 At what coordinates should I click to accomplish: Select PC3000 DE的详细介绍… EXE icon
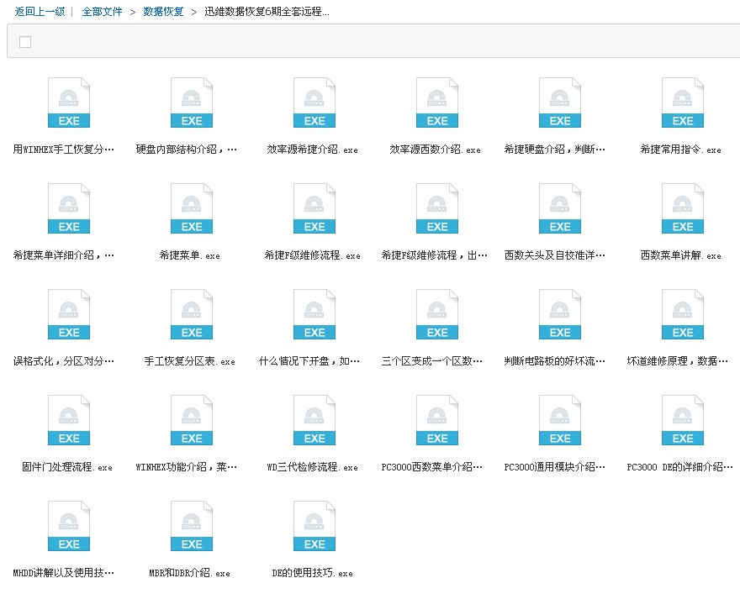[683, 420]
